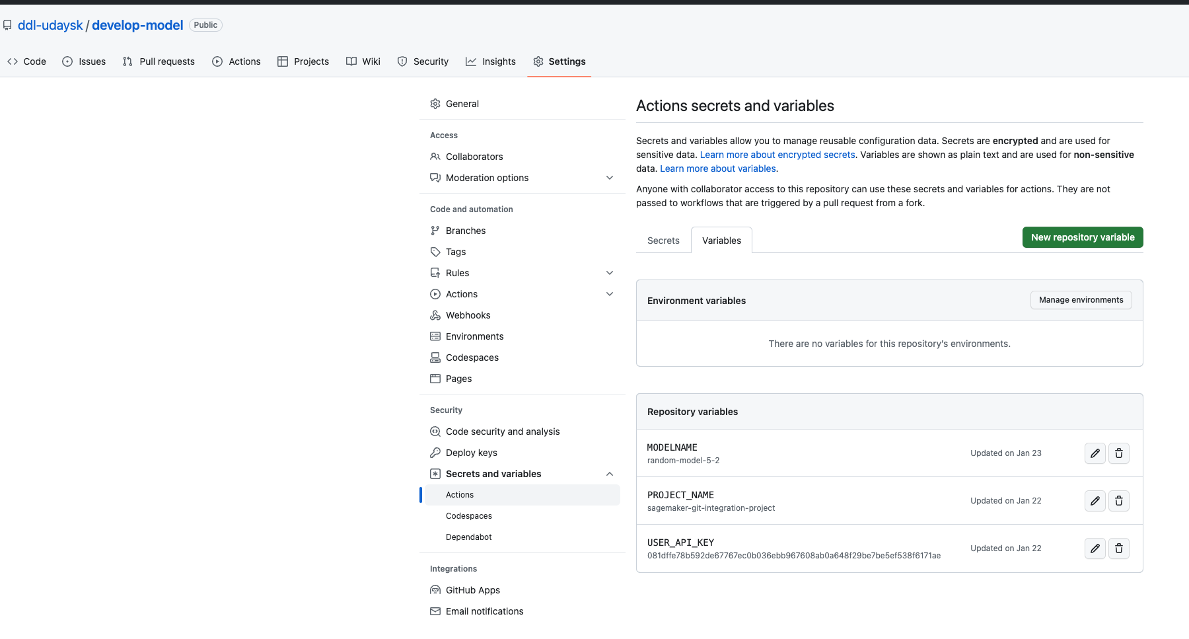Click the Manage environments button
1189x639 pixels.
point(1081,300)
